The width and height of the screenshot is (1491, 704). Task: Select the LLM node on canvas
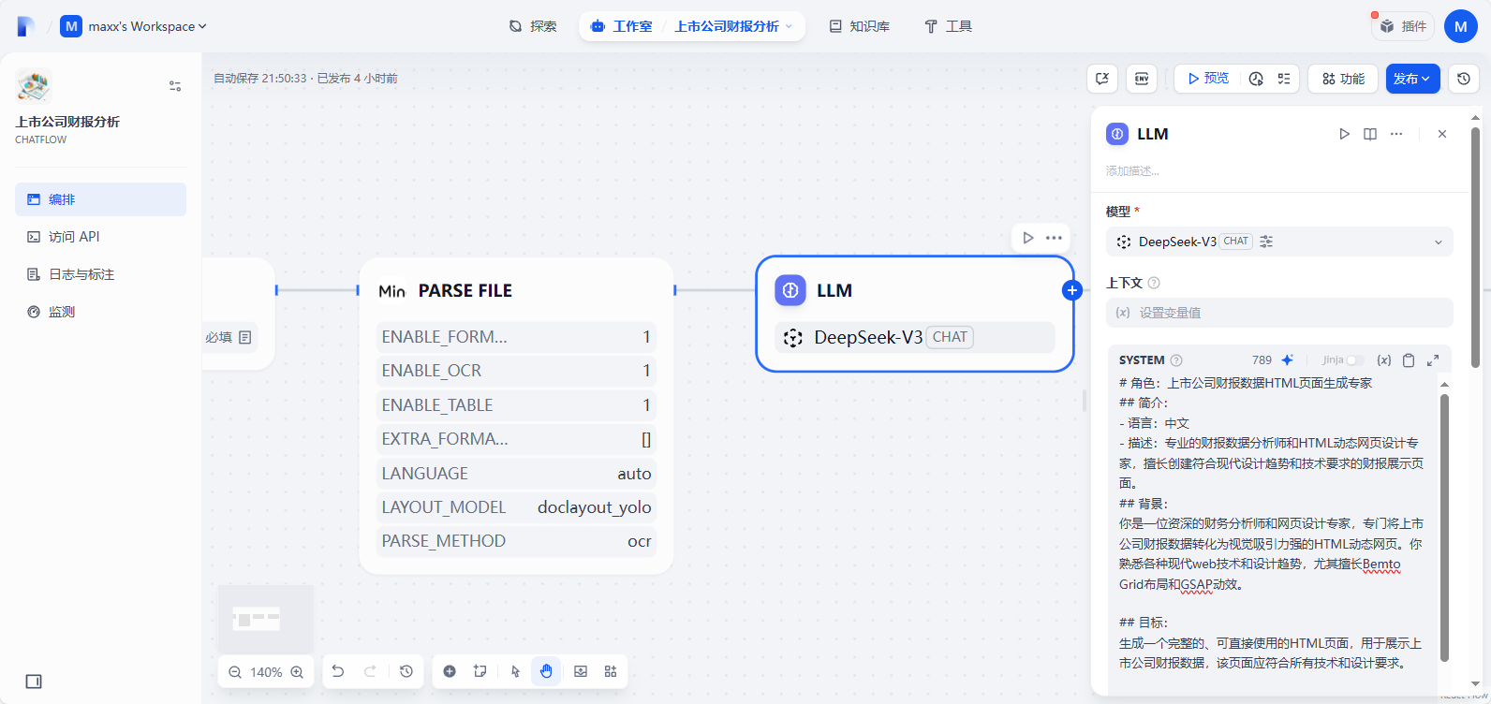tap(914, 314)
